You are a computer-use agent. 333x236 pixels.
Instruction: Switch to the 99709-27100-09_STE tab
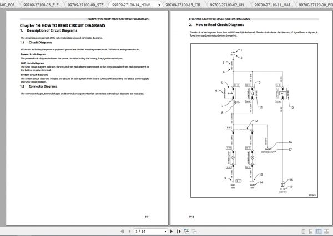click(87, 4)
